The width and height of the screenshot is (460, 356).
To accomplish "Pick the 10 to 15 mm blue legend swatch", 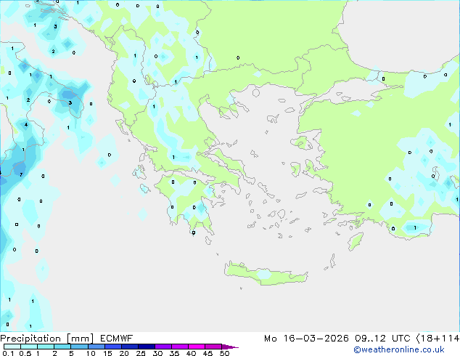I will [x=96, y=347].
